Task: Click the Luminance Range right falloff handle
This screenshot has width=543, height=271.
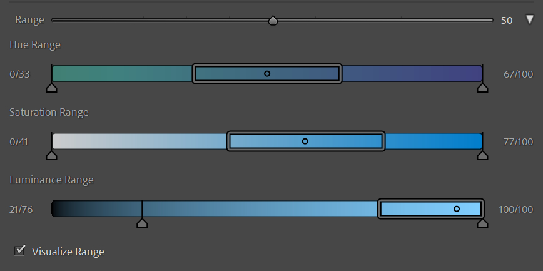Action: click(482, 223)
